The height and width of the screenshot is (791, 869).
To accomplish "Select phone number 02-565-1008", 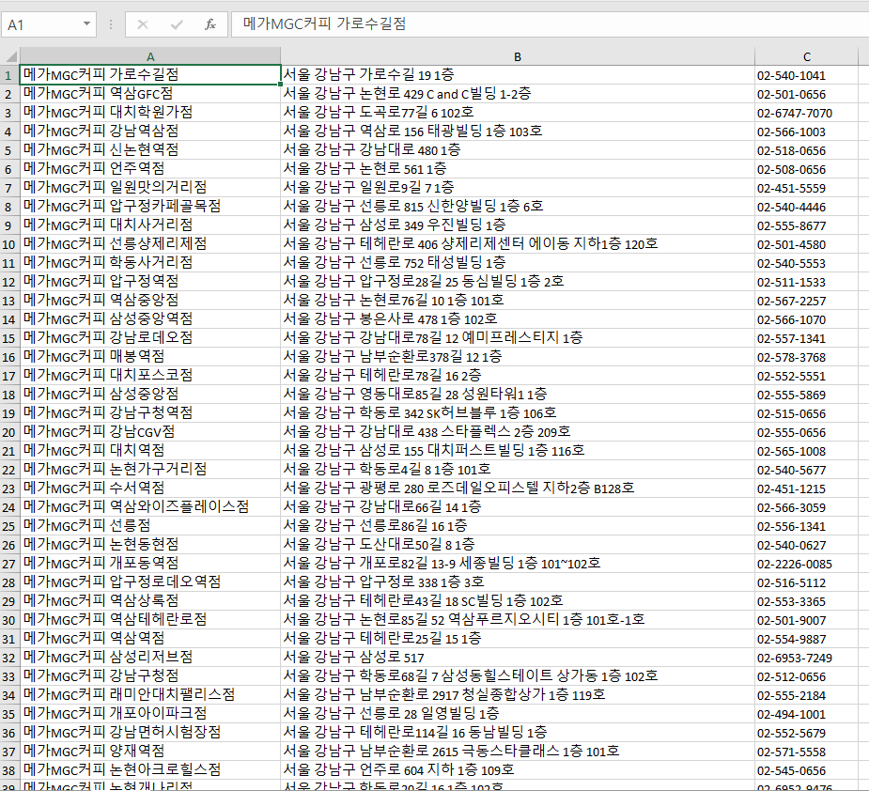I will pos(806,451).
